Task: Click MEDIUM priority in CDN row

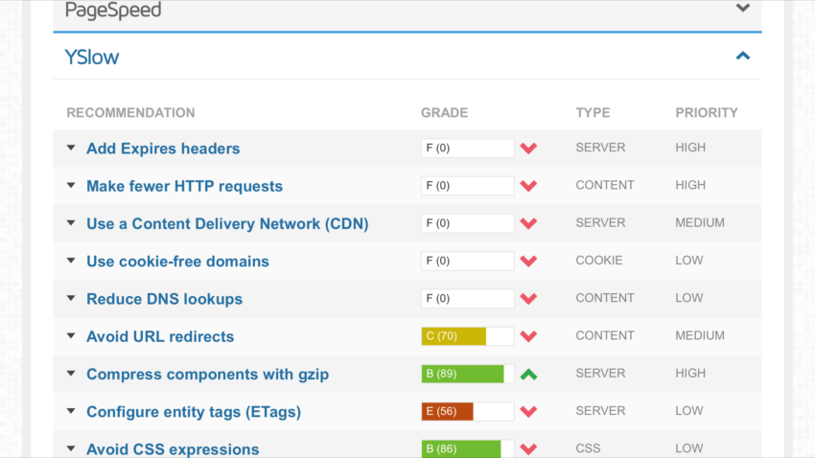Action: 700,222
